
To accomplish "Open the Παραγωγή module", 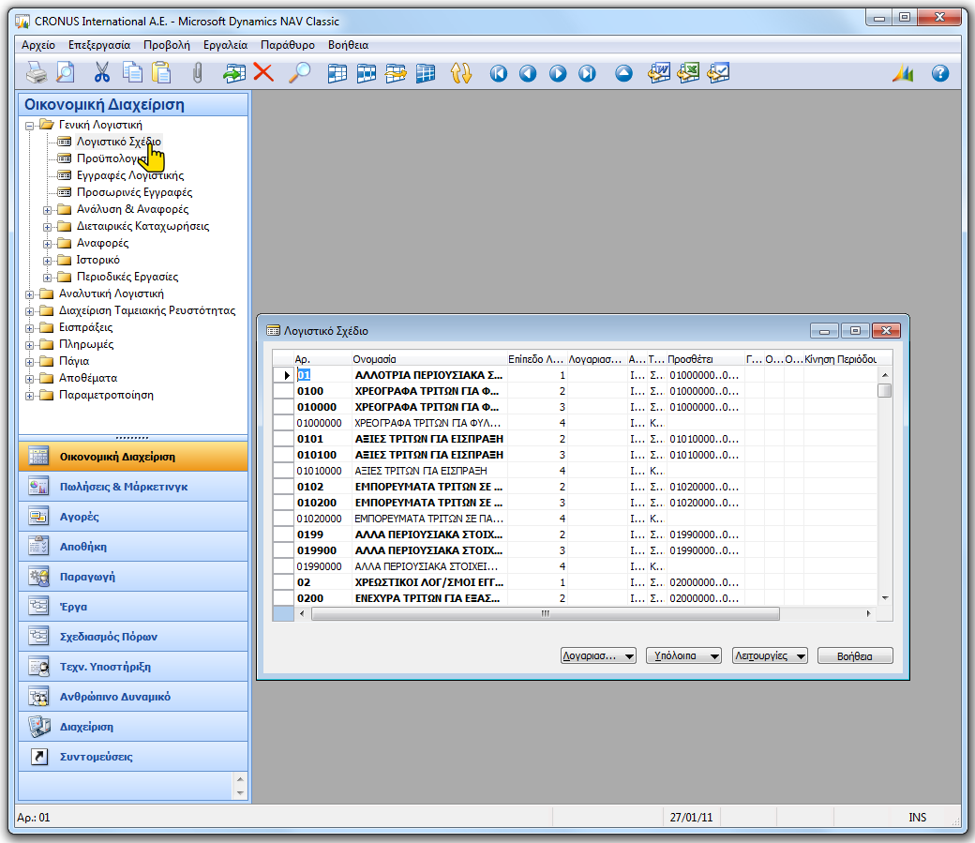I will click(x=133, y=577).
